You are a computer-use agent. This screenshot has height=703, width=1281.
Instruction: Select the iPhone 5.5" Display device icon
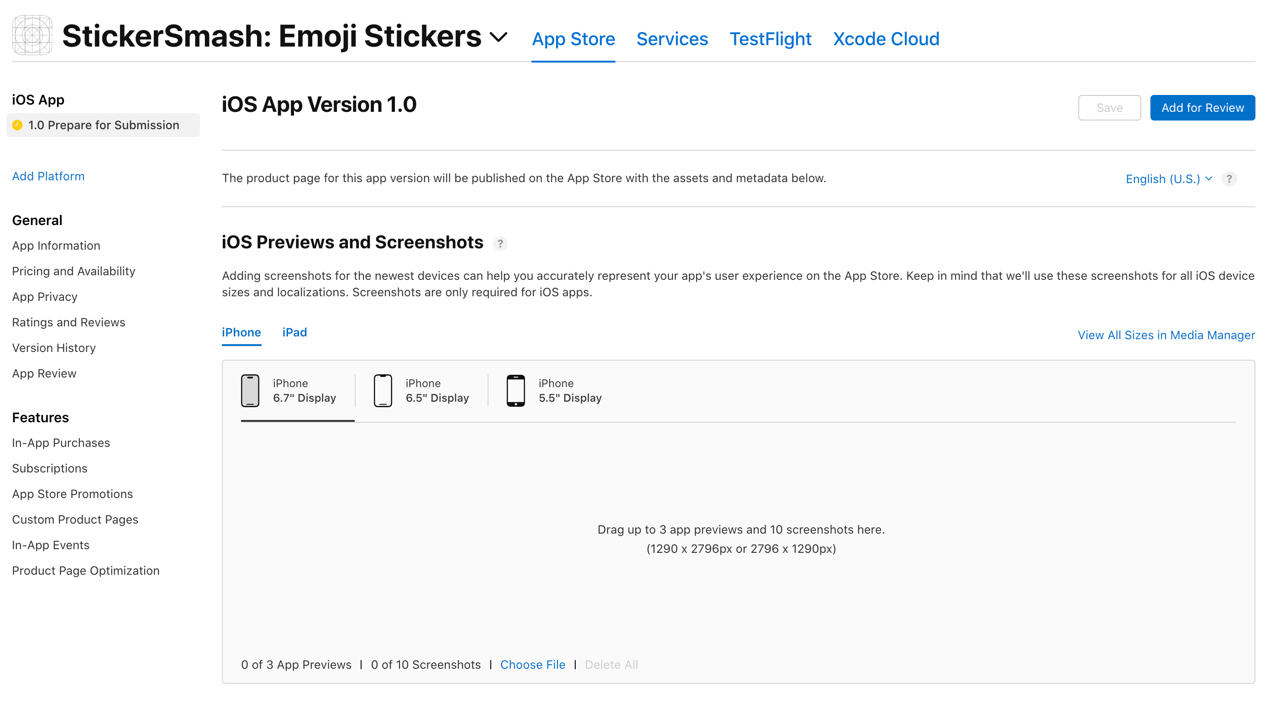(515, 390)
